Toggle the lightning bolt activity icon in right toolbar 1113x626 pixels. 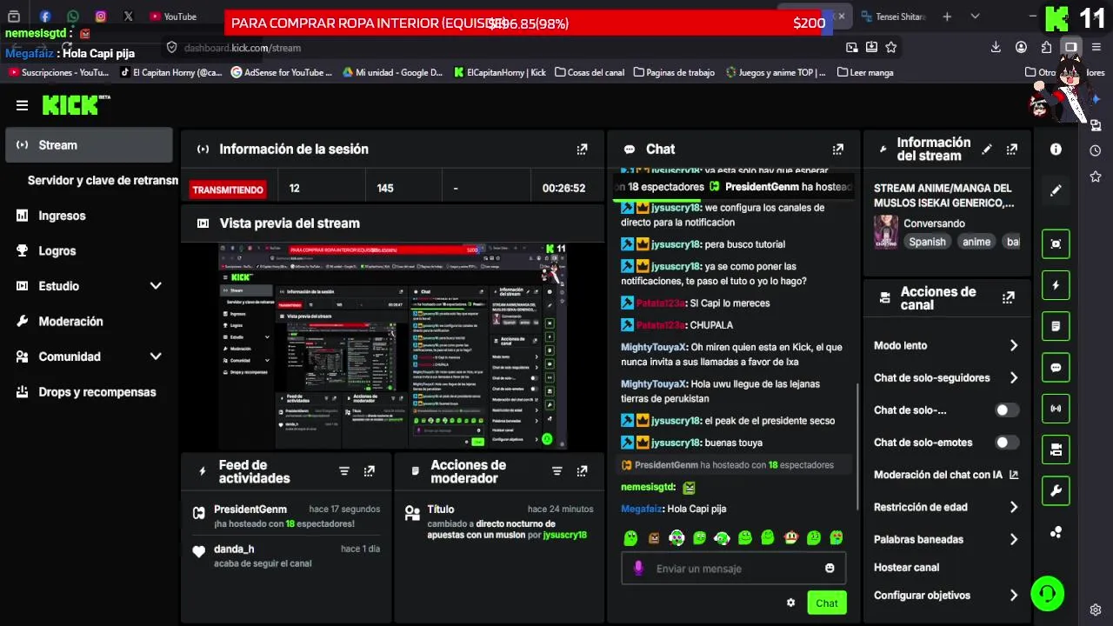pyautogui.click(x=1056, y=285)
